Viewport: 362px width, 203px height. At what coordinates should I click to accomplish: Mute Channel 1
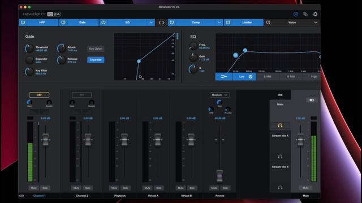[34, 188]
